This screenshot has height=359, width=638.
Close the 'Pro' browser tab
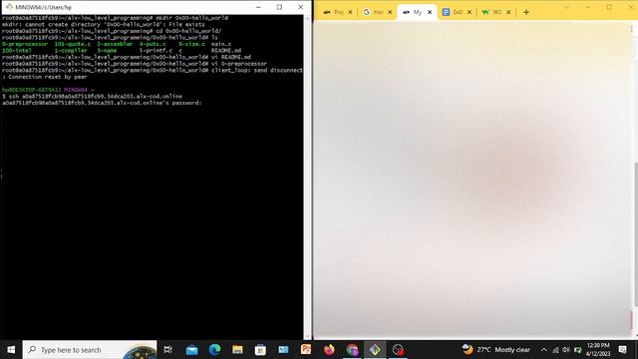(350, 12)
